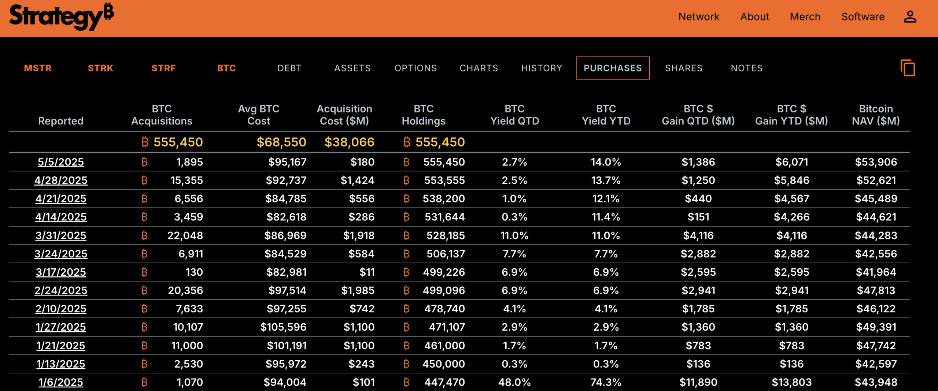Click the copy table icon
938x391 pixels.
pos(908,68)
